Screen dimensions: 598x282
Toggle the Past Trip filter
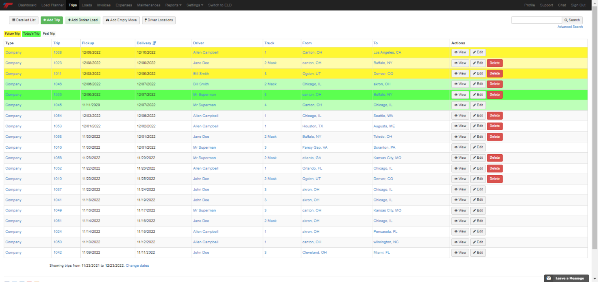(x=48, y=33)
